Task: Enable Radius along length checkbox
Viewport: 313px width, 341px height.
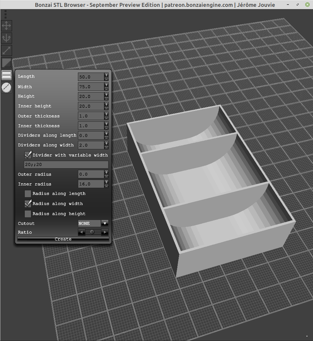Action: (x=28, y=194)
